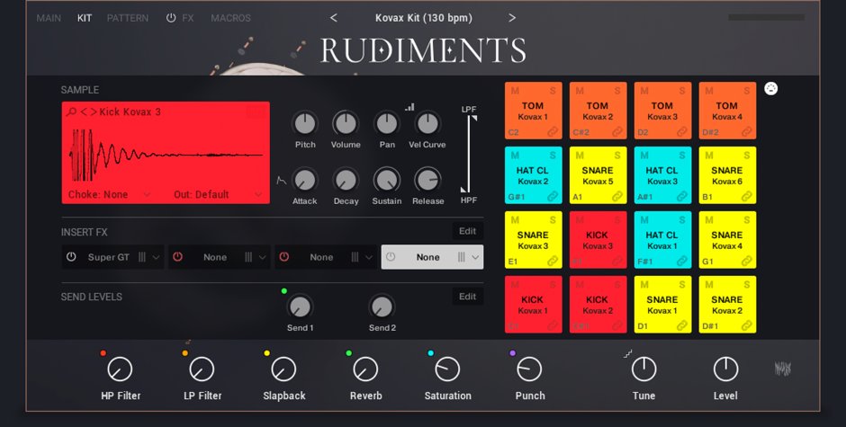Image resolution: width=846 pixels, height=427 pixels.
Task: Click the Vel Curve bars icon
Action: (x=409, y=107)
